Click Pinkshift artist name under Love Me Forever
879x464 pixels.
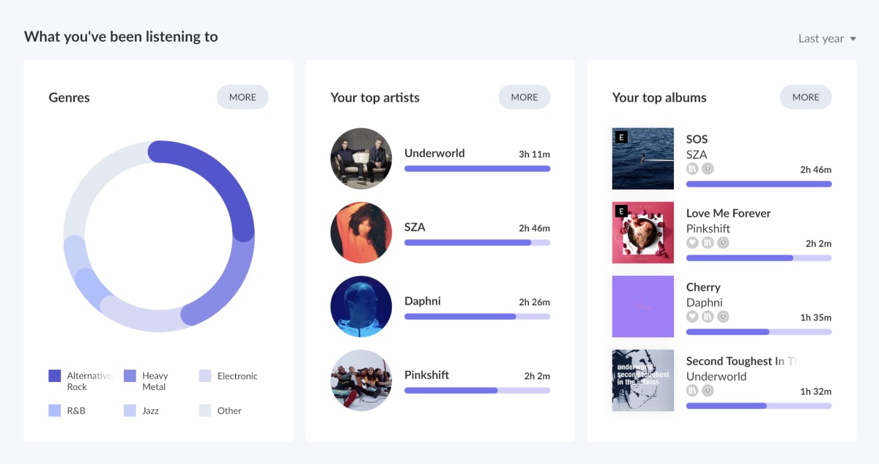pos(708,228)
